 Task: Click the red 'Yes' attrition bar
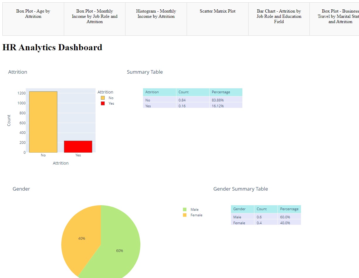[78, 147]
